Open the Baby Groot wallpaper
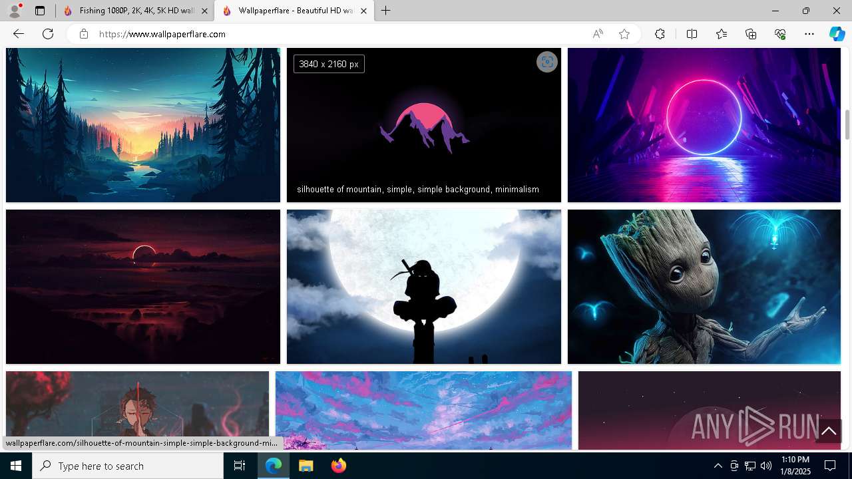The height and width of the screenshot is (479, 852). click(x=704, y=287)
